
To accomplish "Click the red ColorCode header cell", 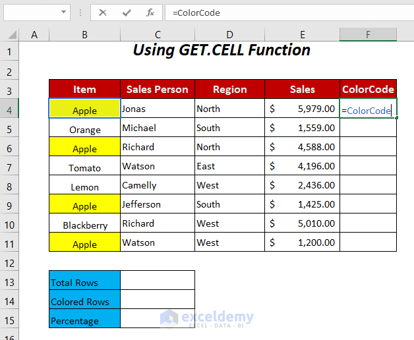I will (368, 90).
